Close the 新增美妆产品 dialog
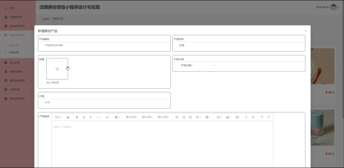This screenshot has width=344, height=168. tap(306, 31)
